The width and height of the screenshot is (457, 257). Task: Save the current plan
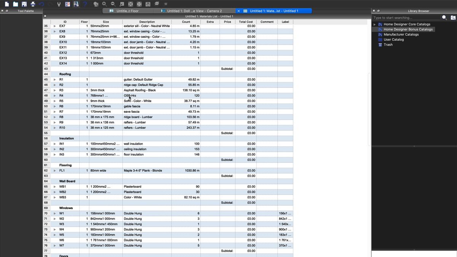24,3
